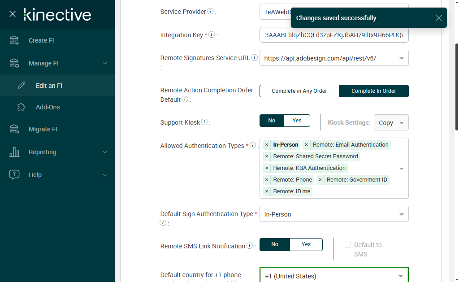The width and height of the screenshot is (459, 282).
Task: Remove the Remote: ID.me authentication tag
Action: pyautogui.click(x=267, y=191)
